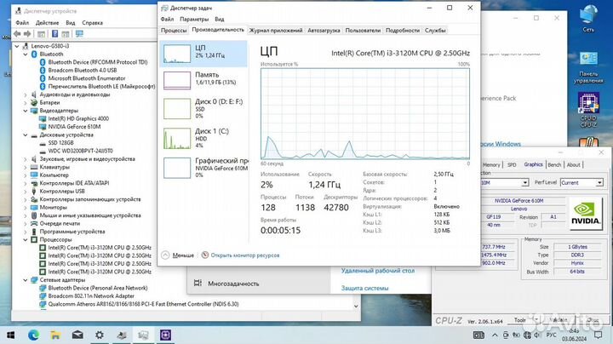
Task: Click the Меньше collapse arrow icon
Action: point(165,255)
